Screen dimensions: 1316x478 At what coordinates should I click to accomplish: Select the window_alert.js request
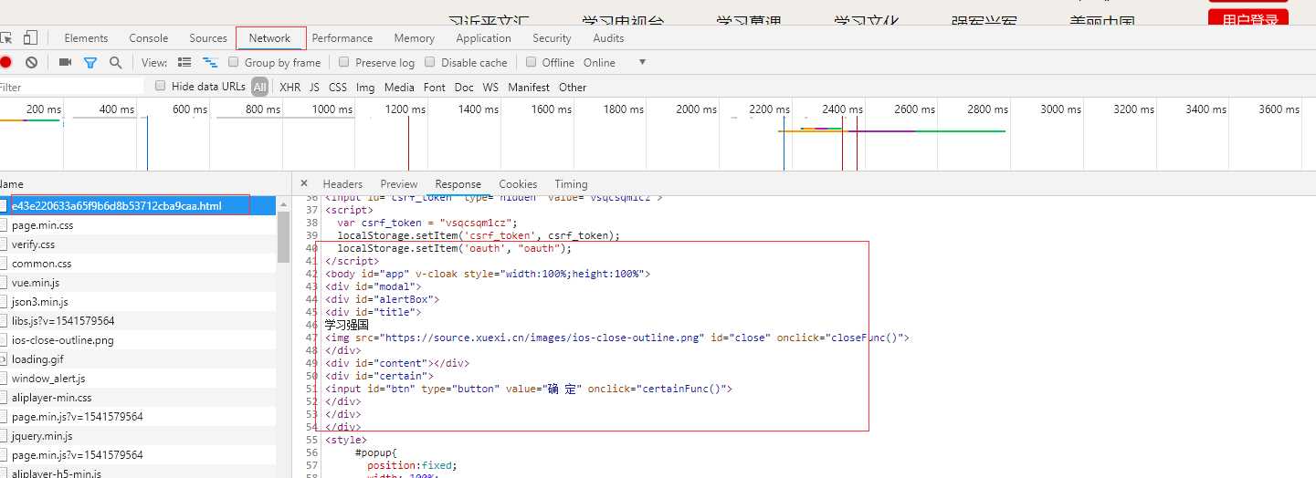[x=138, y=379]
